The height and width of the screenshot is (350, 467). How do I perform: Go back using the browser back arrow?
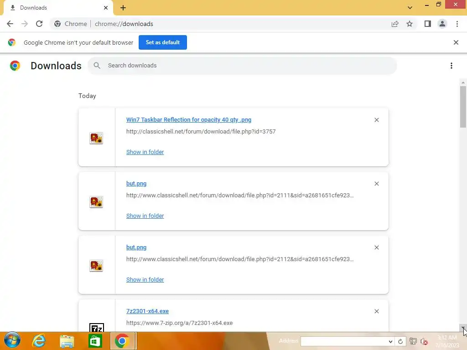(x=10, y=24)
